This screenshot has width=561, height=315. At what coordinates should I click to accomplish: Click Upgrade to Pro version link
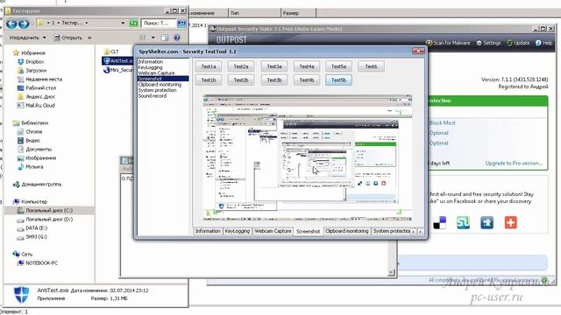point(514,164)
